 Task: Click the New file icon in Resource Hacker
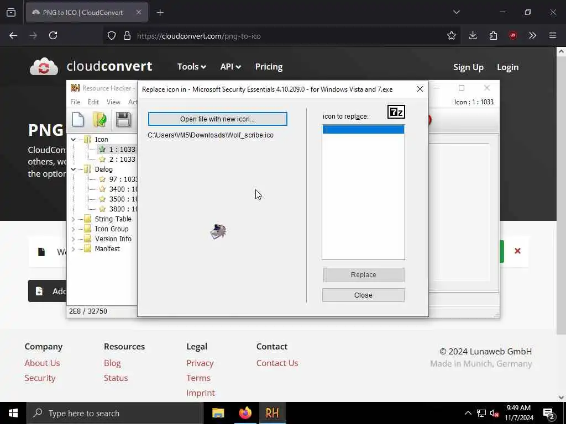pyautogui.click(x=78, y=120)
